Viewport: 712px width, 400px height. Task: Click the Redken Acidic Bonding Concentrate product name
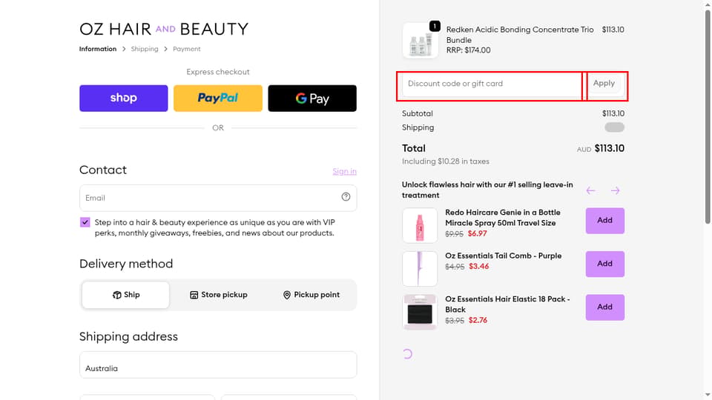tap(519, 35)
